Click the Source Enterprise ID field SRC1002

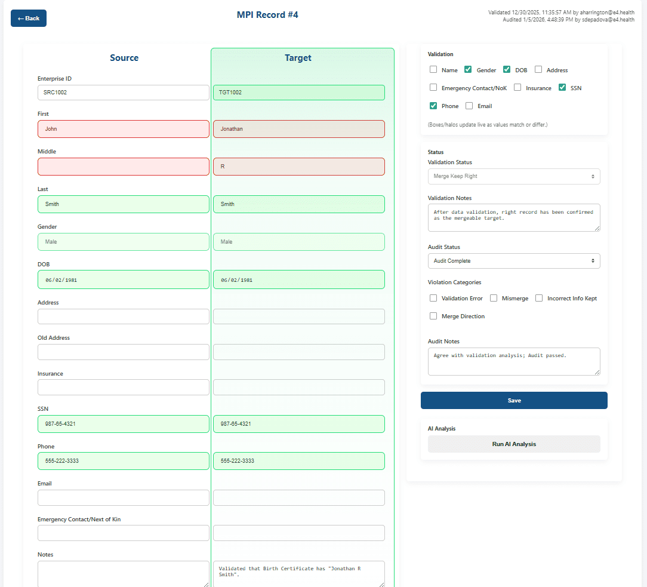(124, 93)
